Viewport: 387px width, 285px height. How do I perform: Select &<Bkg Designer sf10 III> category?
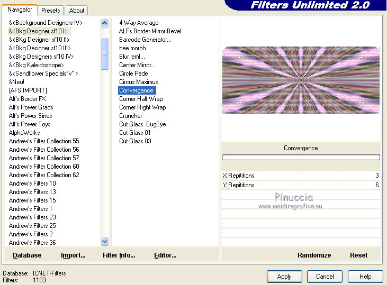tap(40, 48)
